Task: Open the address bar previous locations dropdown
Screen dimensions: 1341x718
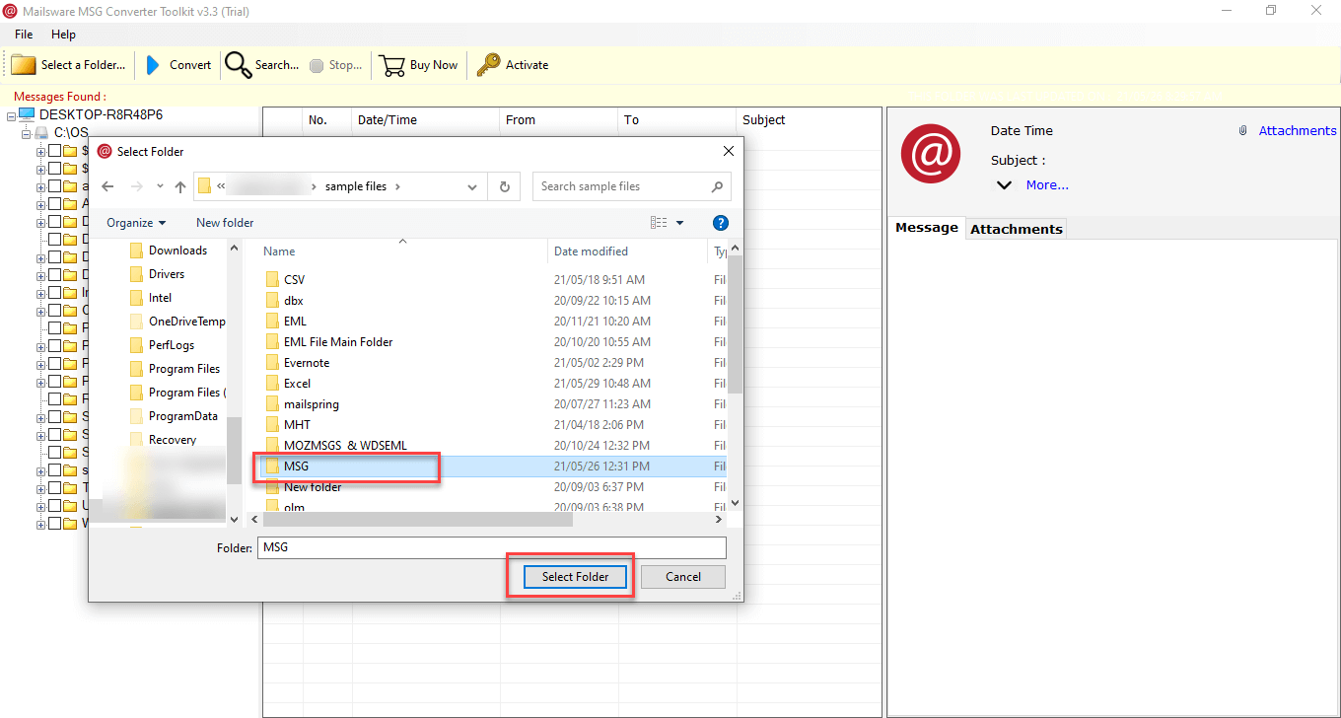Action: [473, 186]
